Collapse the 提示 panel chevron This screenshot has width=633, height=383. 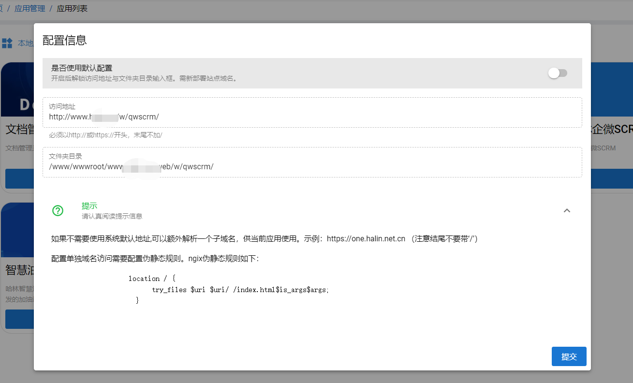[x=567, y=210]
